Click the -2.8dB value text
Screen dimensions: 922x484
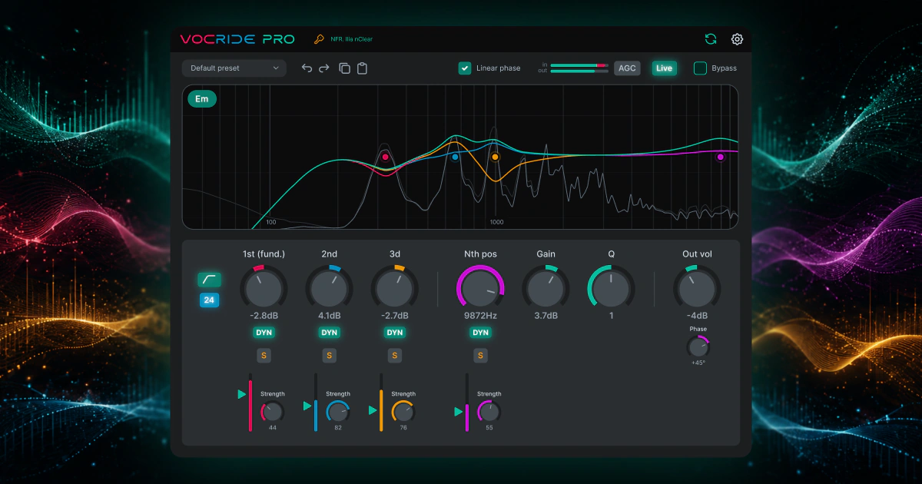(x=264, y=316)
